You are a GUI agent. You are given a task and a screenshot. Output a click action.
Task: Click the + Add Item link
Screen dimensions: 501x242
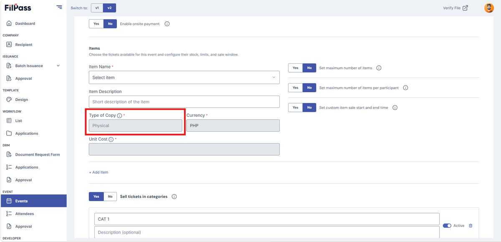[99, 172]
